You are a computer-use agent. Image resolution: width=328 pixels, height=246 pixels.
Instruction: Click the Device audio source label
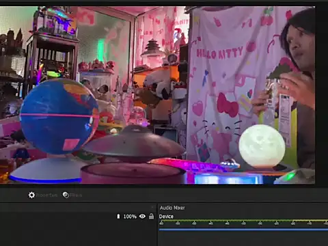coord(166,217)
